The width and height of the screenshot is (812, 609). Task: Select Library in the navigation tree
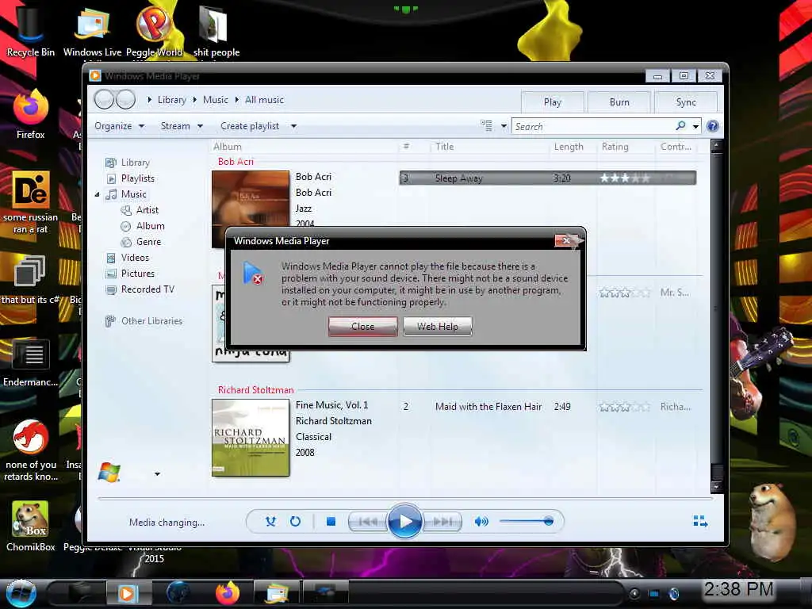pos(135,162)
